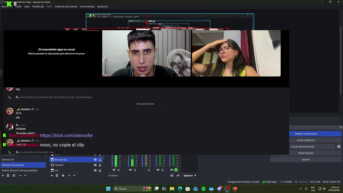
Task: Mute the leftmost audio mixer channel
Action: pyautogui.click(x=114, y=170)
